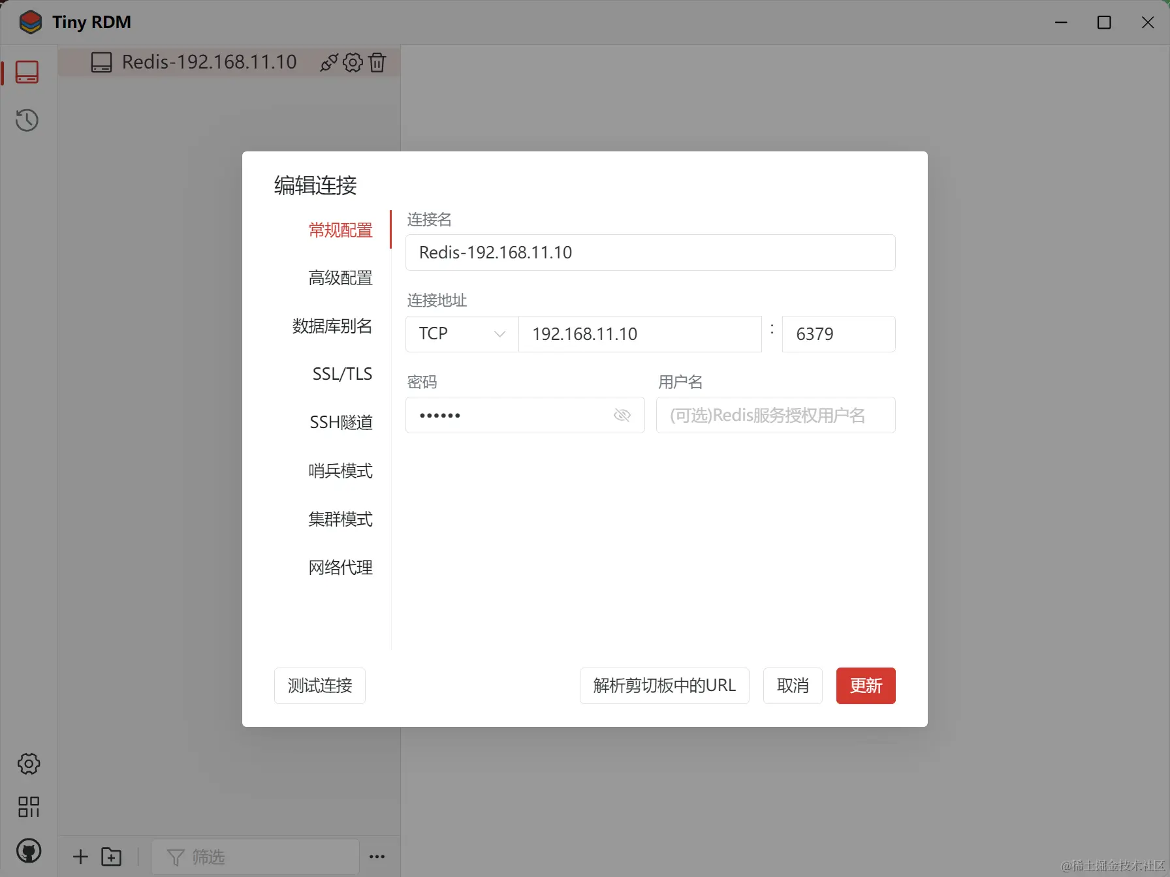This screenshot has width=1170, height=877.
Task: Click the 解析剪切板中的URL button
Action: tap(665, 686)
